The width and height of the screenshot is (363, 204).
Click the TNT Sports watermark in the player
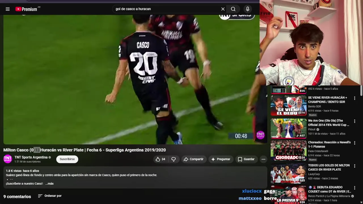(260, 135)
